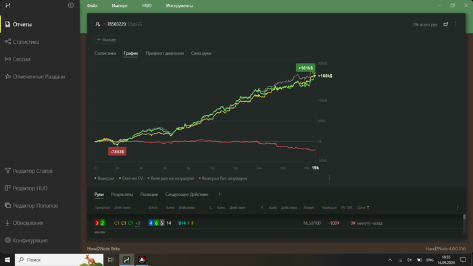
Task: Open Отмеченные Раздачи section
Action: click(40, 76)
